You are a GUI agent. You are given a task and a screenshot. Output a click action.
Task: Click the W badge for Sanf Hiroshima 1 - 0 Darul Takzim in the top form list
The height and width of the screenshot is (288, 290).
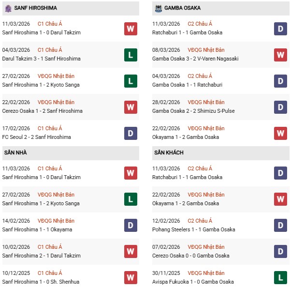click(130, 29)
